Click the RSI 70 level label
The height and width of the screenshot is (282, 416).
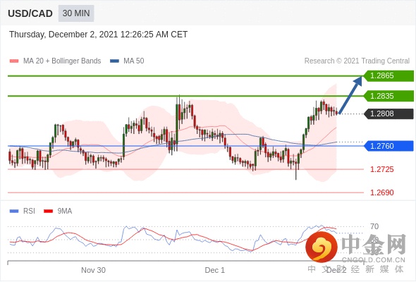(374, 226)
